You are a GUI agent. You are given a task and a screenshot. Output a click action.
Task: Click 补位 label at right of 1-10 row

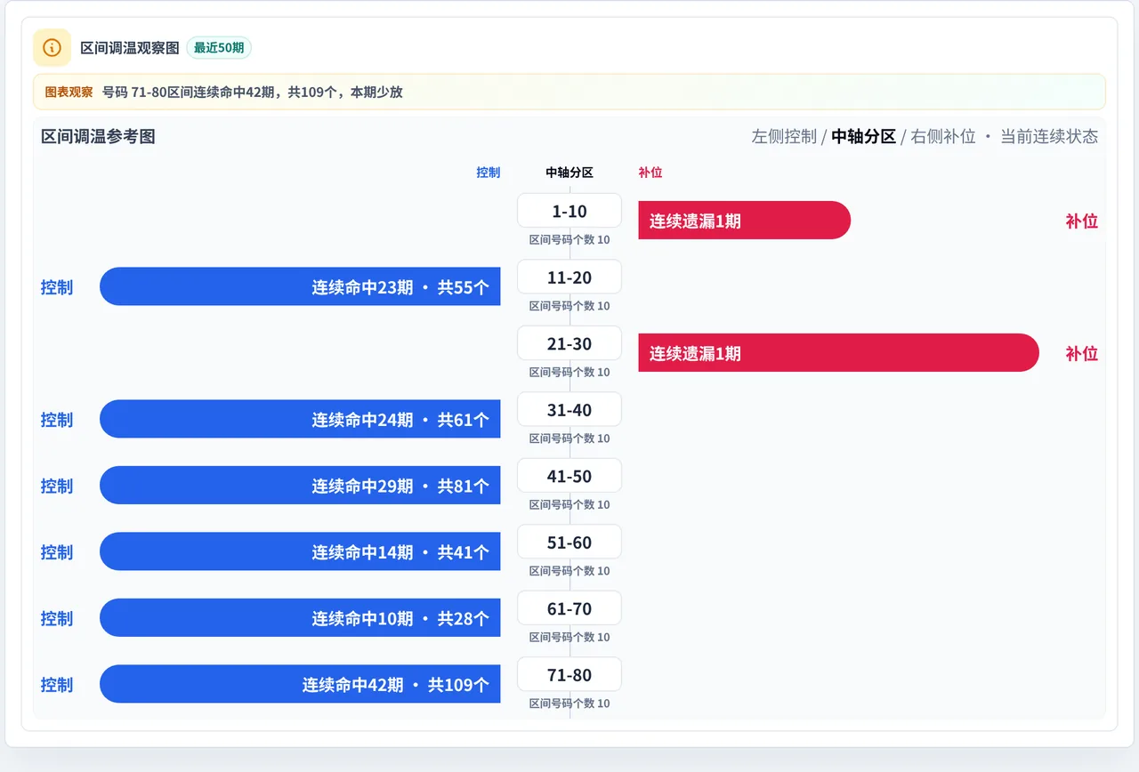coord(1082,221)
